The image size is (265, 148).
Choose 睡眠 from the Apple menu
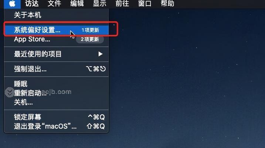click(x=56, y=84)
